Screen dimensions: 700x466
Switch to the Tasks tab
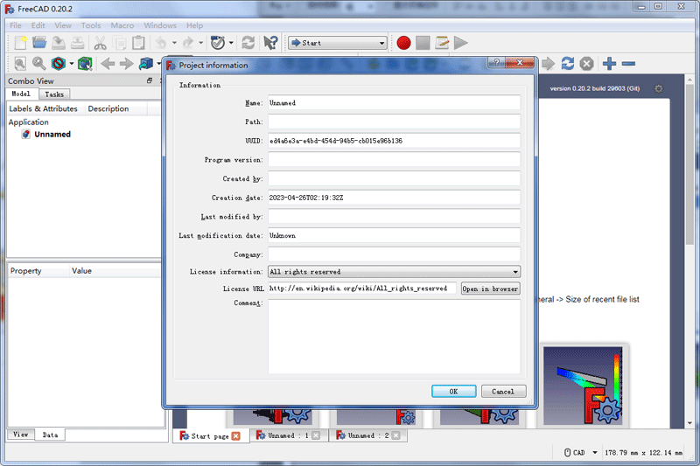tap(54, 94)
